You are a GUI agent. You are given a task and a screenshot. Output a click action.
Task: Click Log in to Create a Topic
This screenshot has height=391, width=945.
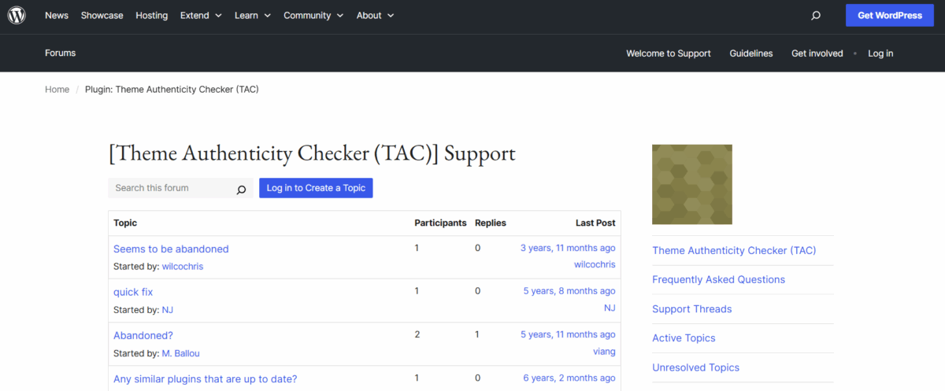coord(316,188)
